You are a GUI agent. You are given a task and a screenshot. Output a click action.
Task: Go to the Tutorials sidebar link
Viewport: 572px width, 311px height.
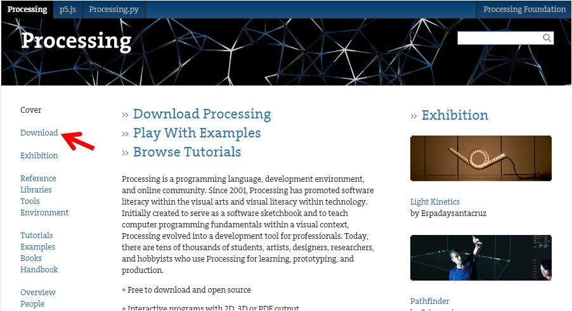37,235
